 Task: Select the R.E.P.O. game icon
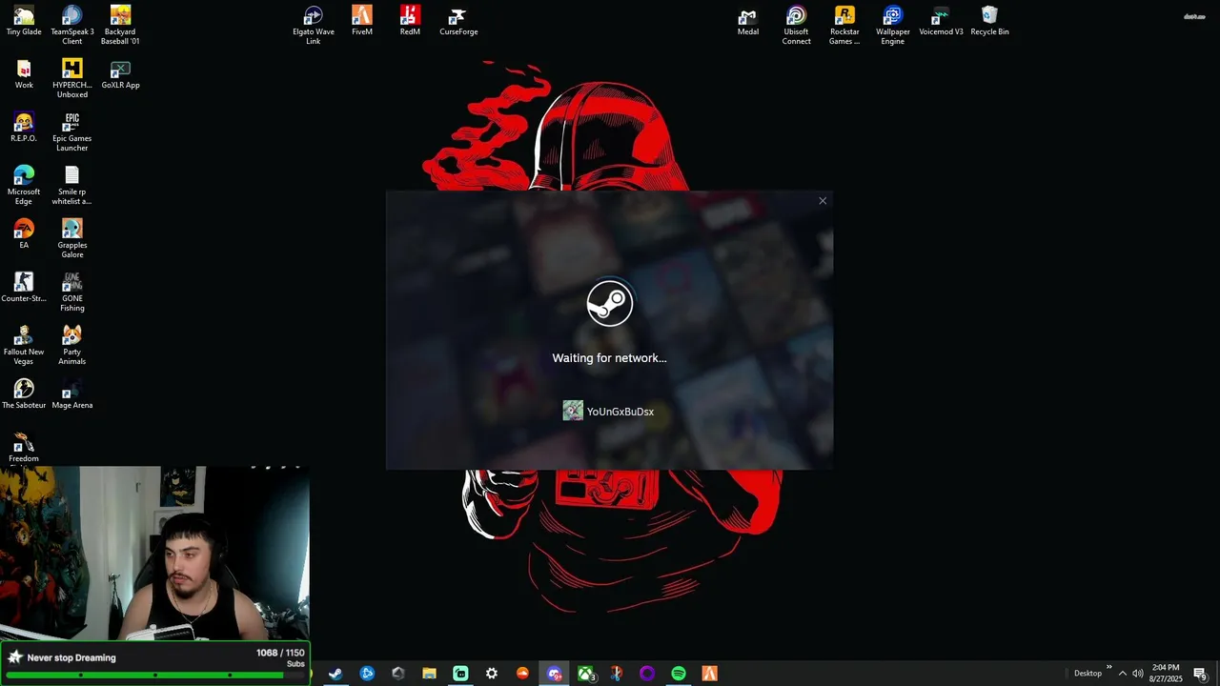coord(24,128)
